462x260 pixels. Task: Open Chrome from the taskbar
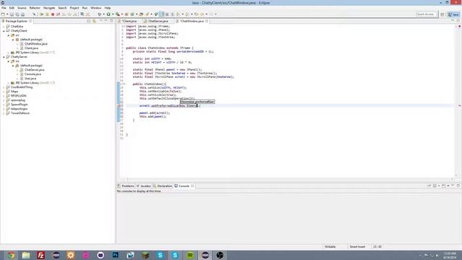point(11,255)
